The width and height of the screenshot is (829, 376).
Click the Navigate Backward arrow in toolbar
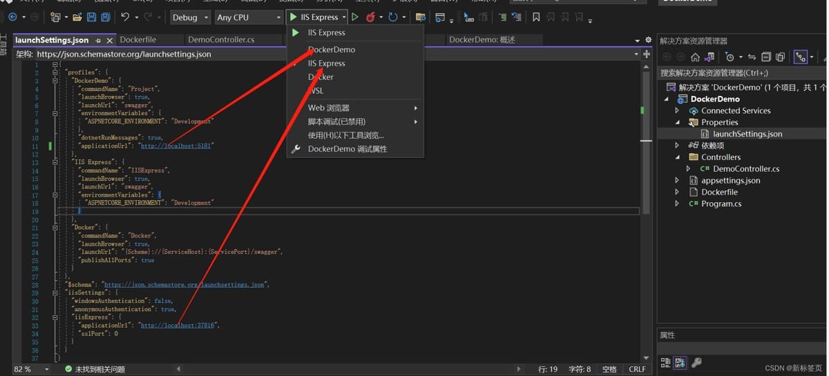click(x=12, y=17)
